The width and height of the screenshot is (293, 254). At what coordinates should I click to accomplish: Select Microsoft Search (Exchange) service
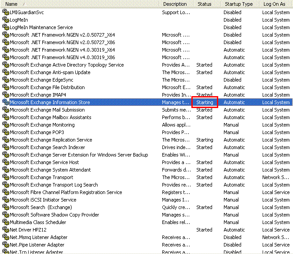pyautogui.click(x=41, y=207)
